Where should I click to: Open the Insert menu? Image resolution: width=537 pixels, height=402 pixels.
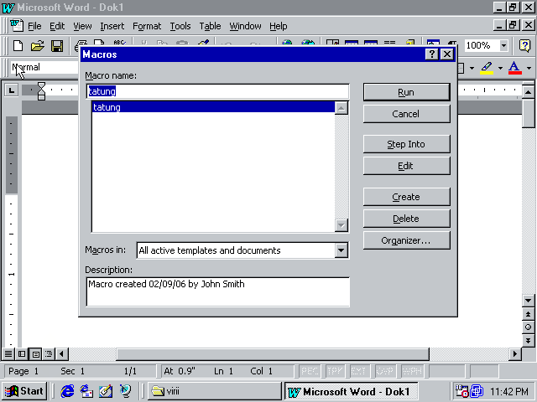[x=112, y=26]
